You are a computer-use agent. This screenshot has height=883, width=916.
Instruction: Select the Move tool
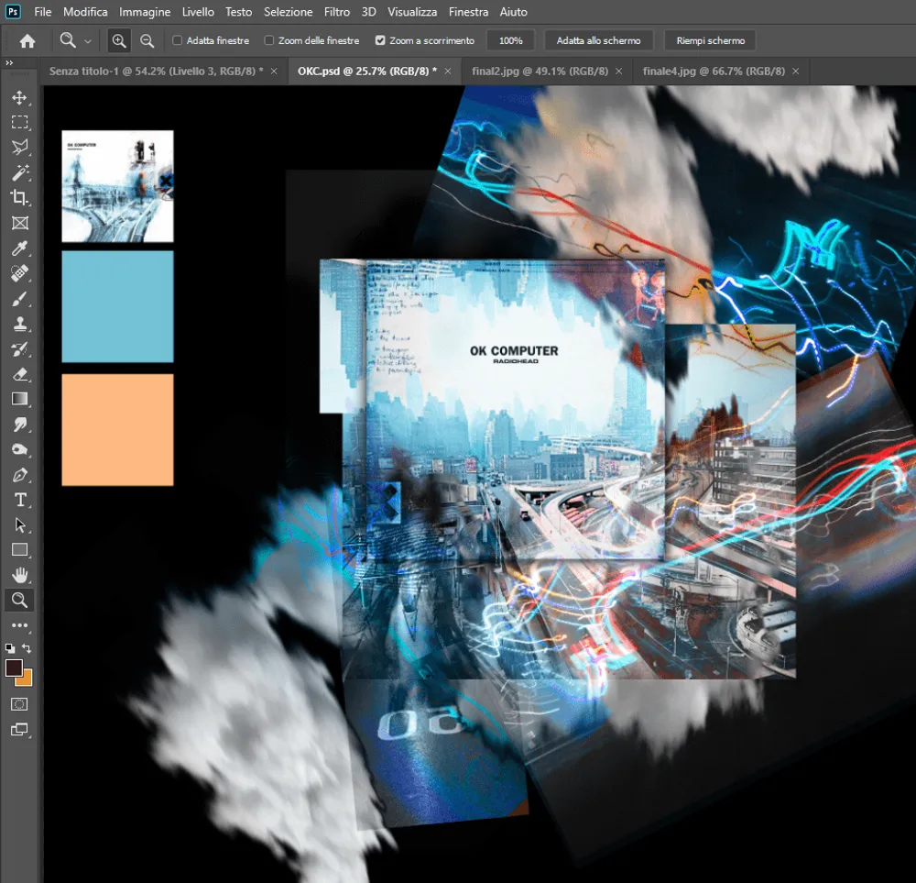pyautogui.click(x=19, y=98)
